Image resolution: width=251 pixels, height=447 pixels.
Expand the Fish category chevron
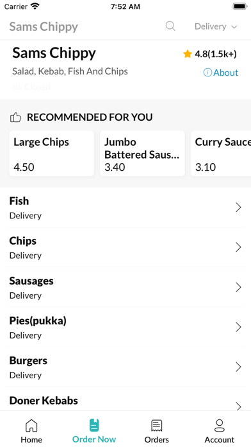pyautogui.click(x=238, y=207)
